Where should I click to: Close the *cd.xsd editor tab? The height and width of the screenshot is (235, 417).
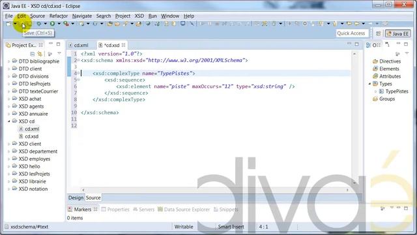(x=123, y=45)
